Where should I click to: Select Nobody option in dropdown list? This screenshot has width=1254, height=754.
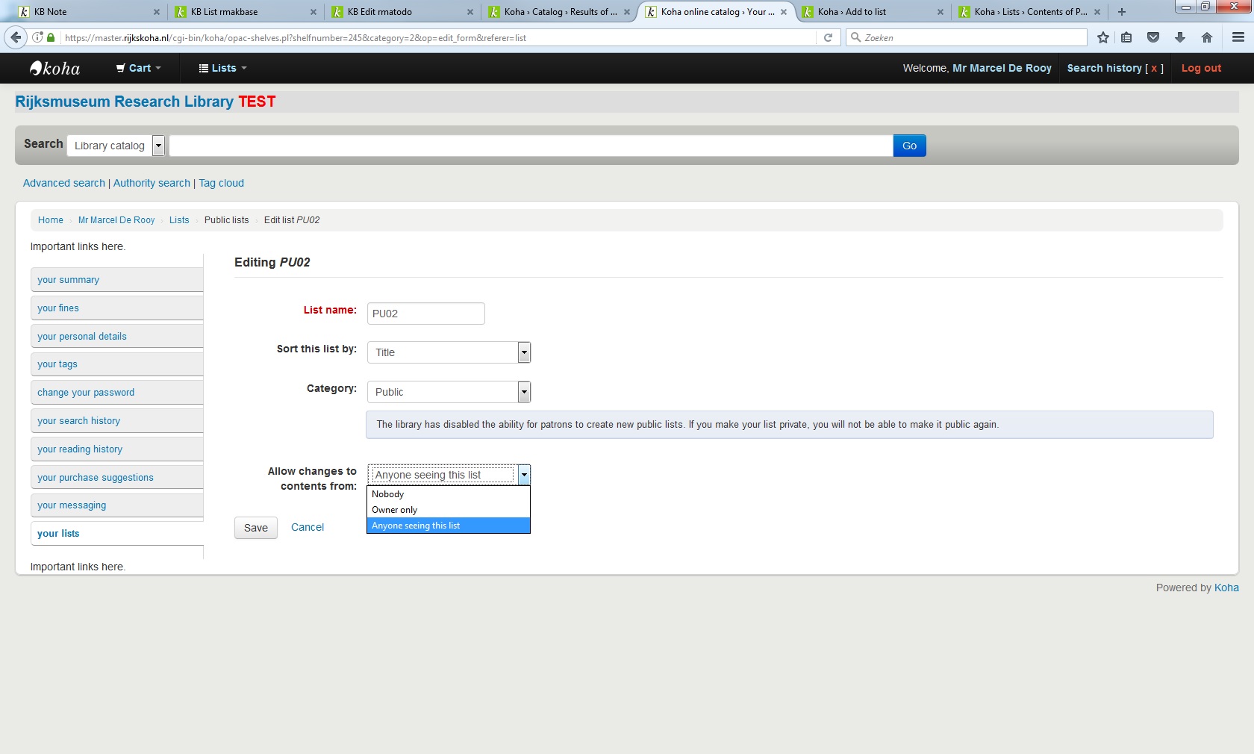[388, 494]
